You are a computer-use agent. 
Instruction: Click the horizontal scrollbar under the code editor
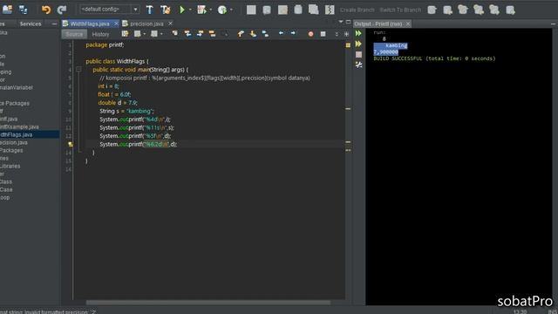208,303
